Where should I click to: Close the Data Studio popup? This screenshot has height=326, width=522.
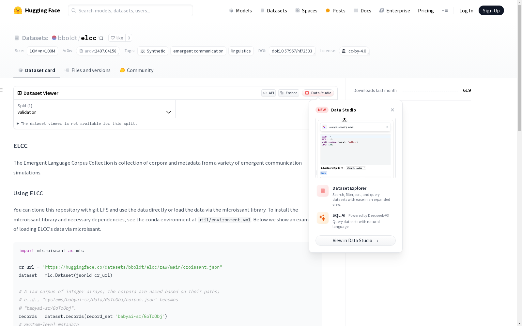392,110
